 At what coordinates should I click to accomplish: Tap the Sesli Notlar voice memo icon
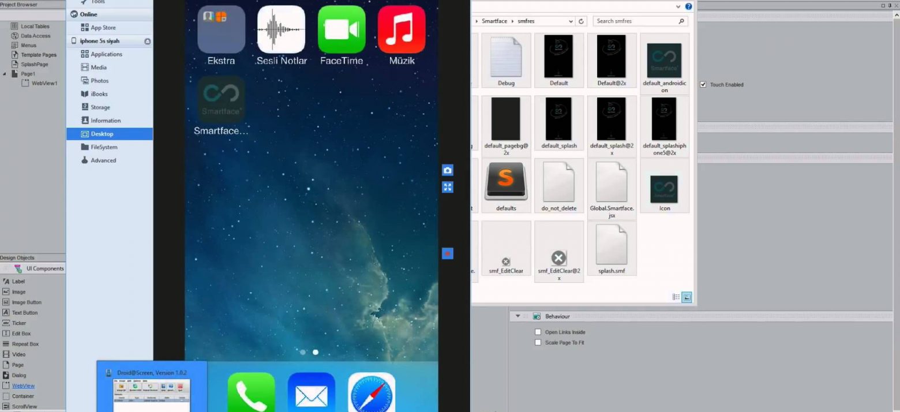click(x=282, y=29)
